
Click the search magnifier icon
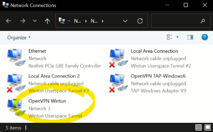coord(203,21)
